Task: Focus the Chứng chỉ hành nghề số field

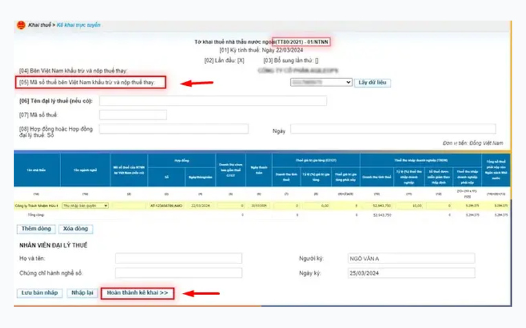Action: (x=179, y=273)
